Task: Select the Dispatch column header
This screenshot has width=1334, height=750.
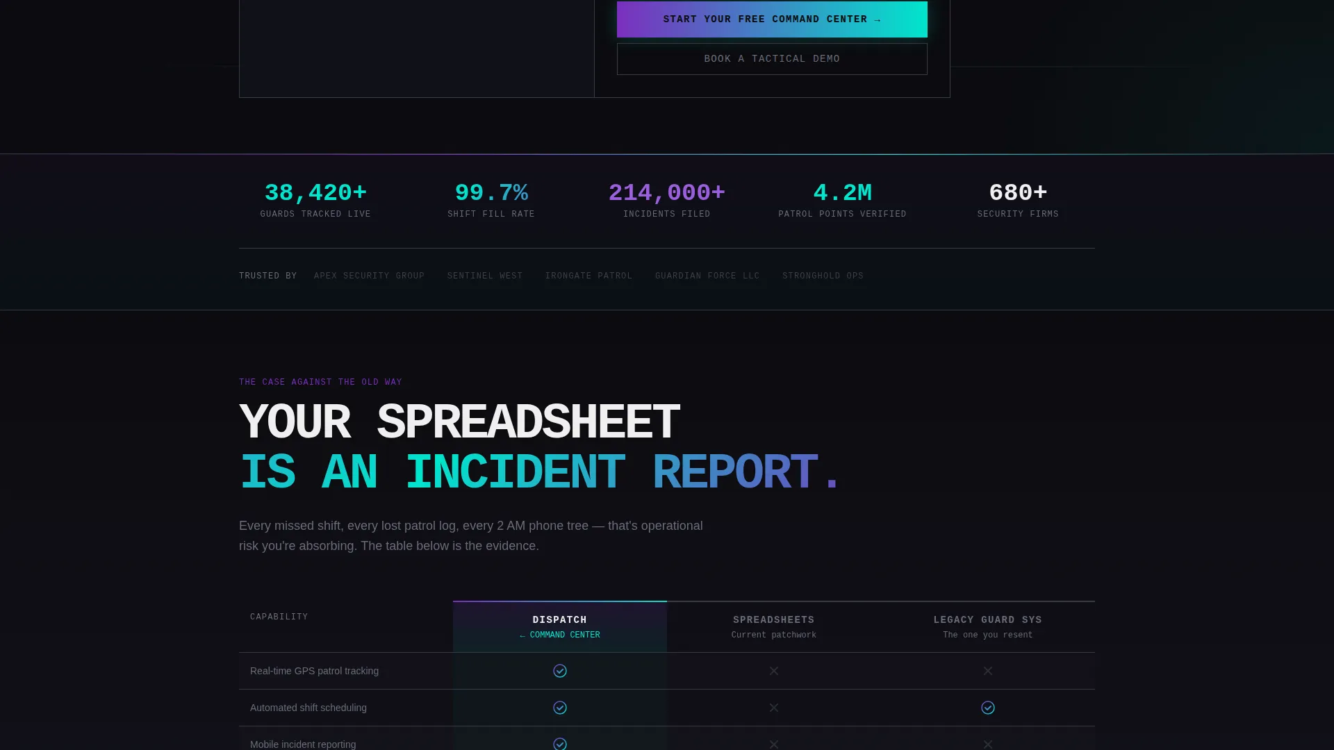Action: 560,626
